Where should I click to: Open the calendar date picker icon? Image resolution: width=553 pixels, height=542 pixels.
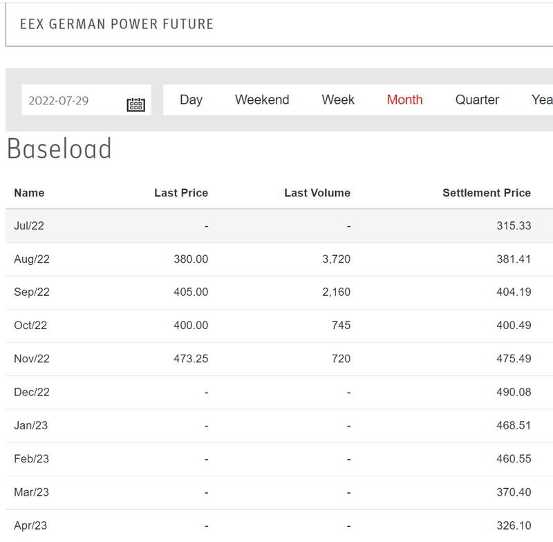click(x=135, y=104)
